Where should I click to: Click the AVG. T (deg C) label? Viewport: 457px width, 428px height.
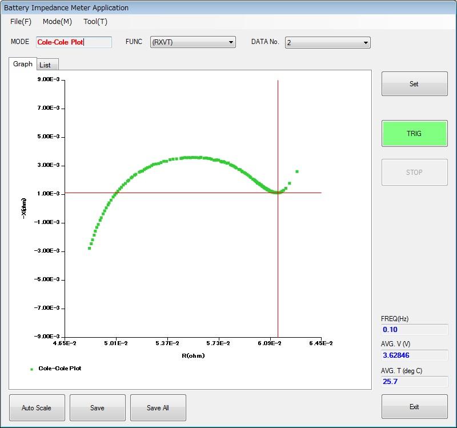pos(402,370)
